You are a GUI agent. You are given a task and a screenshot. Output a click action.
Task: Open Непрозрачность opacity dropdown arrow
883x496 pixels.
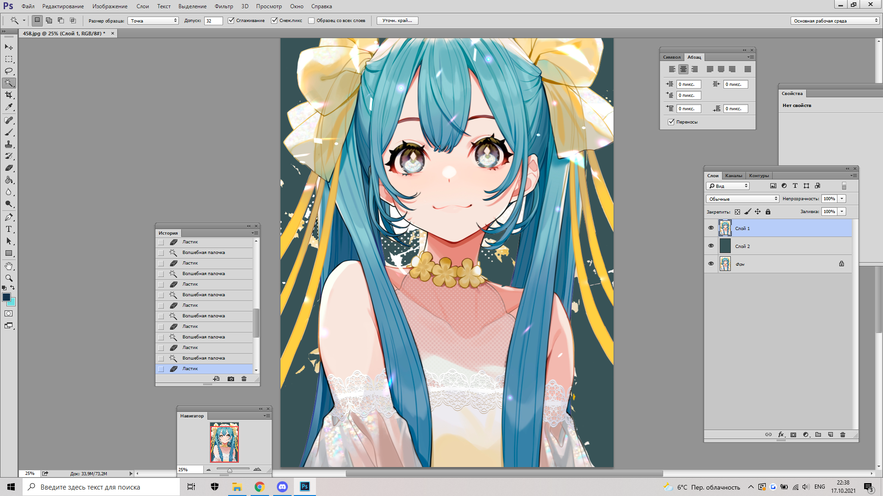pyautogui.click(x=842, y=199)
